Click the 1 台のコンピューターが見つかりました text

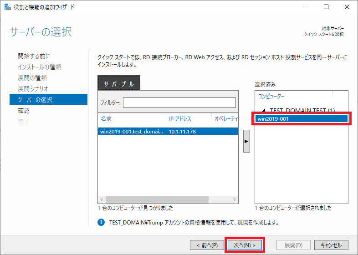pyautogui.click(x=135, y=208)
